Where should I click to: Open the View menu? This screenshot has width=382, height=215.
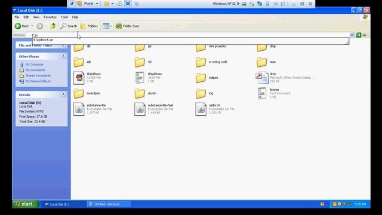click(x=36, y=17)
